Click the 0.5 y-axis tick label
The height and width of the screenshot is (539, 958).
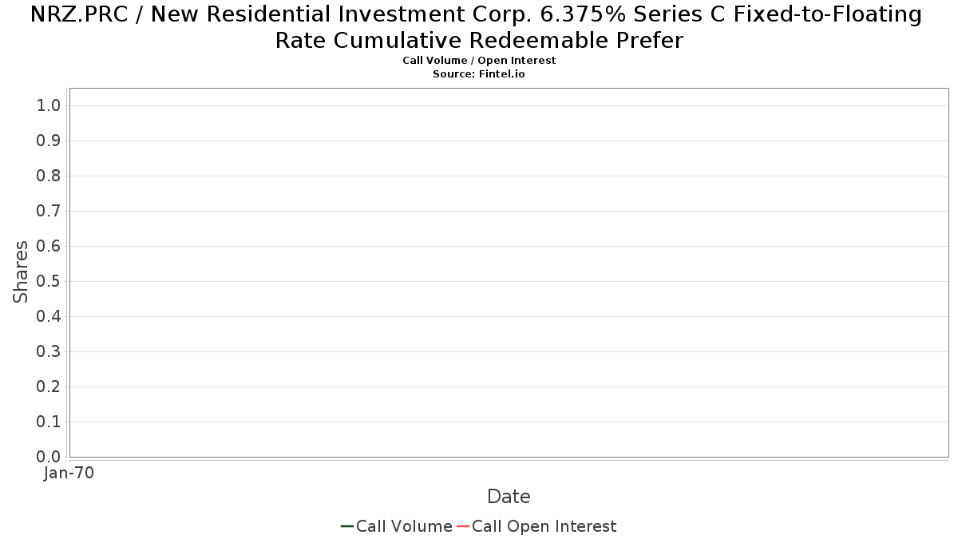49,282
